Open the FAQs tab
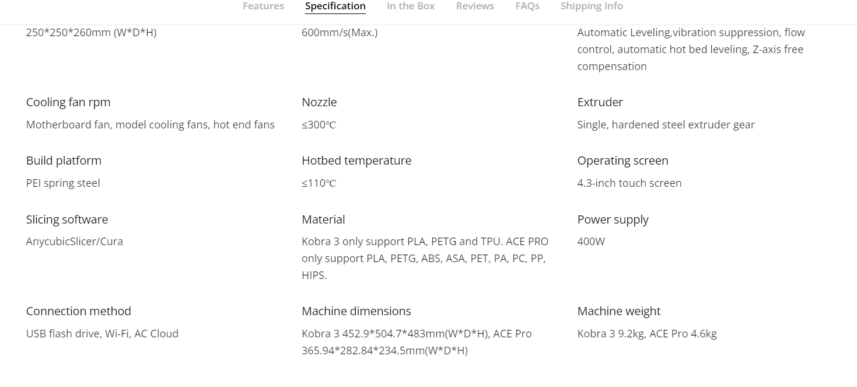This screenshot has height=387, width=857. (x=527, y=6)
